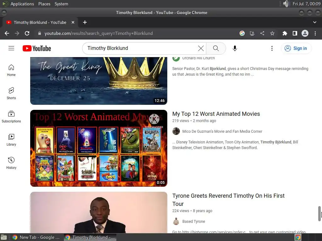Click the install/download page icon
Screen dimensions: 322x241
[x=252, y=33]
